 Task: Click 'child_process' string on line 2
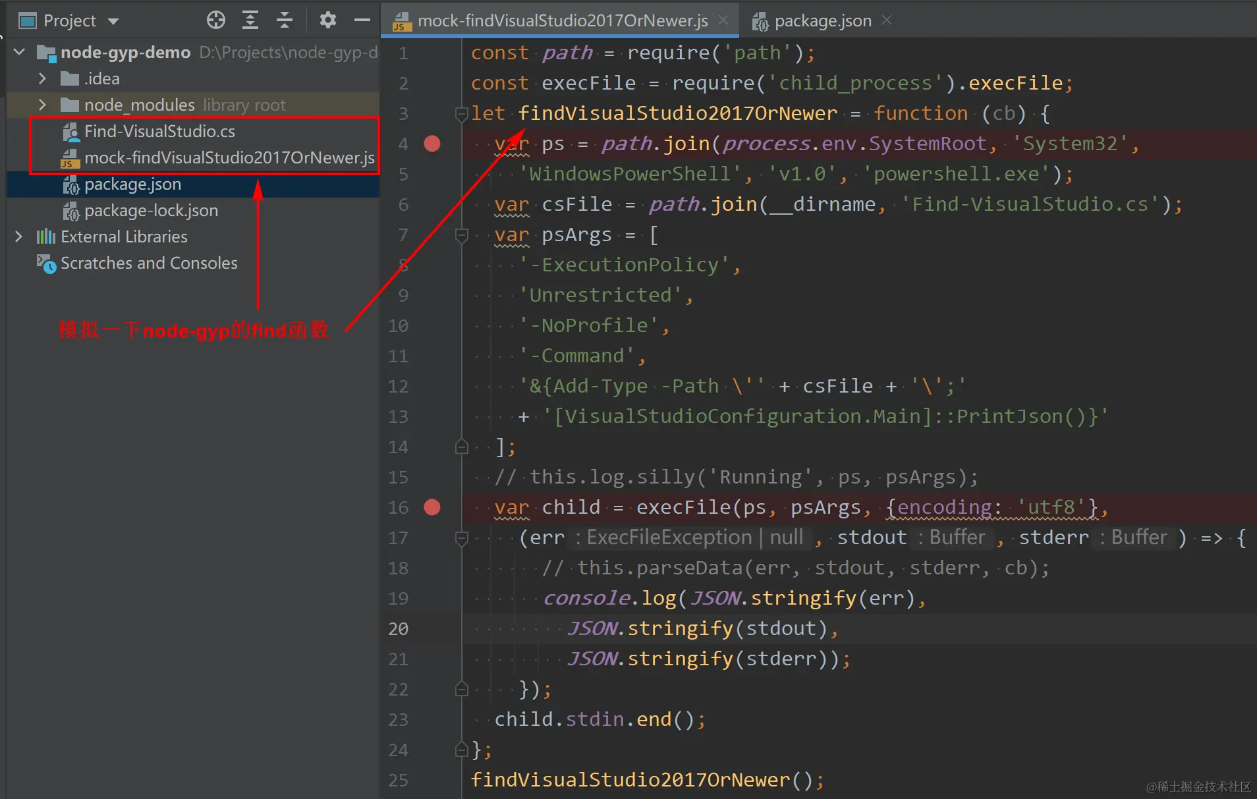click(x=856, y=83)
